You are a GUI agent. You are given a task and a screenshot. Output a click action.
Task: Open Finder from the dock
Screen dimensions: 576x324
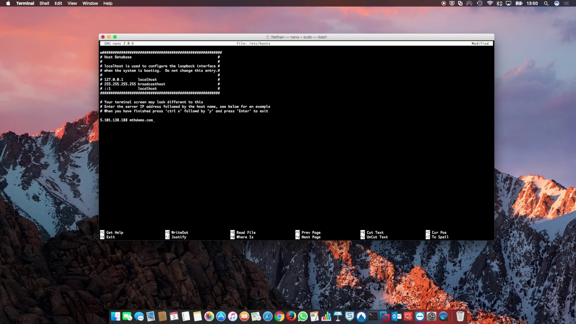coord(116,316)
